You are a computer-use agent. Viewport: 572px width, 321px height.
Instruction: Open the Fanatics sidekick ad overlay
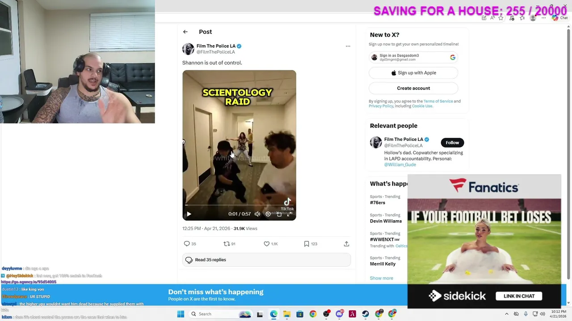point(484,241)
